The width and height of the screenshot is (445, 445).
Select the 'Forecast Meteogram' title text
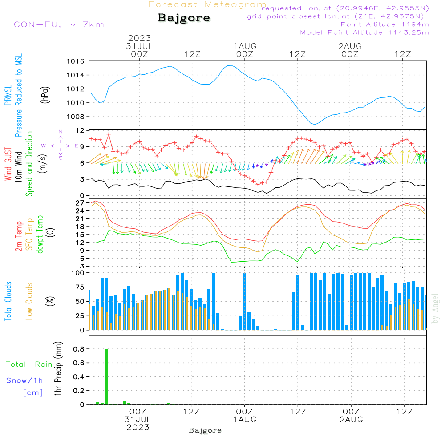coord(207,4)
